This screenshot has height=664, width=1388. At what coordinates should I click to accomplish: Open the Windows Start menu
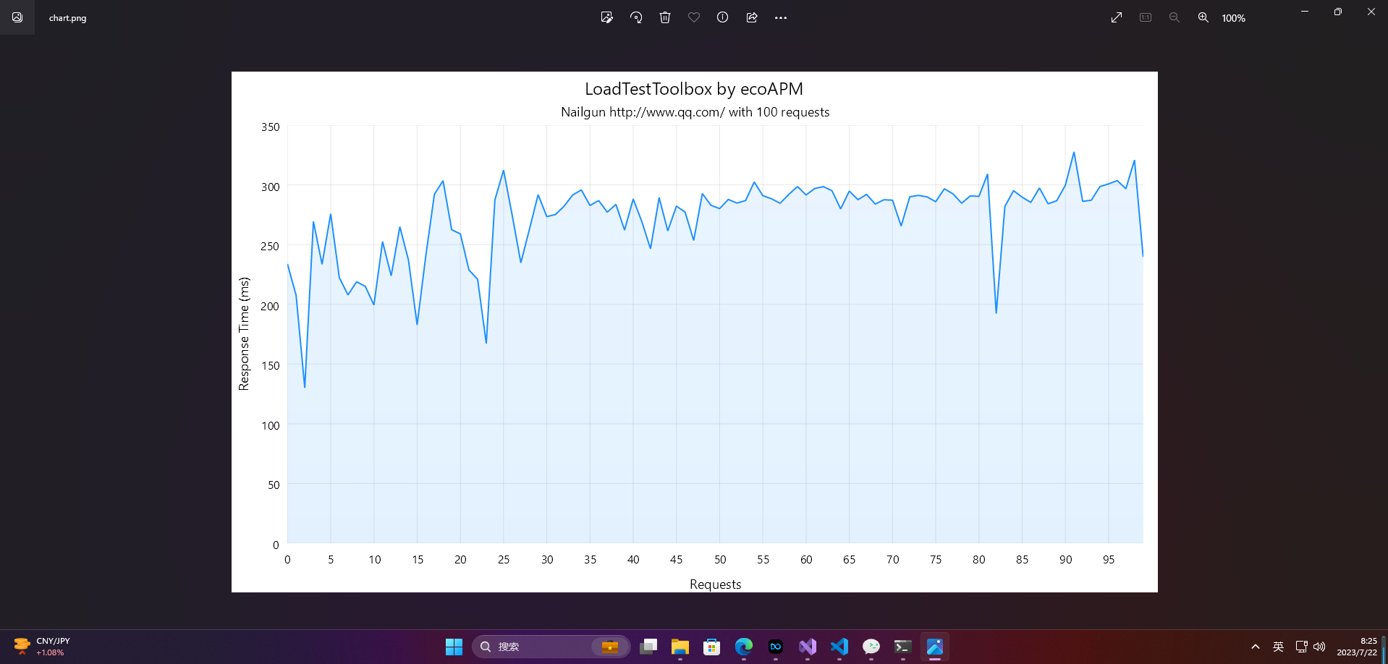454,647
